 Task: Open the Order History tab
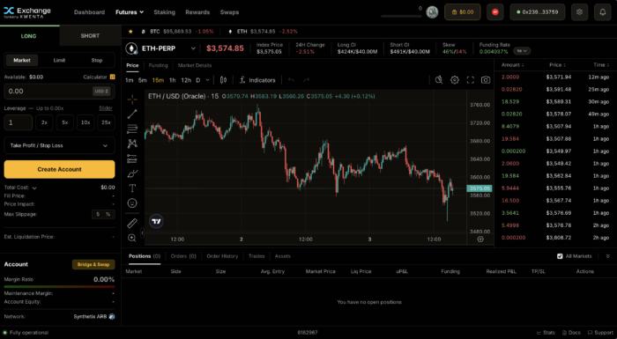(x=222, y=256)
